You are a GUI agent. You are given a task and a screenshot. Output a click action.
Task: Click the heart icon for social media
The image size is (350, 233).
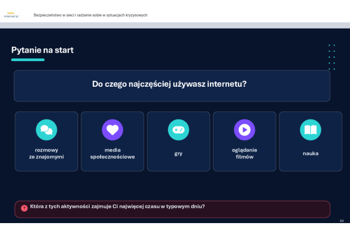coord(112,130)
